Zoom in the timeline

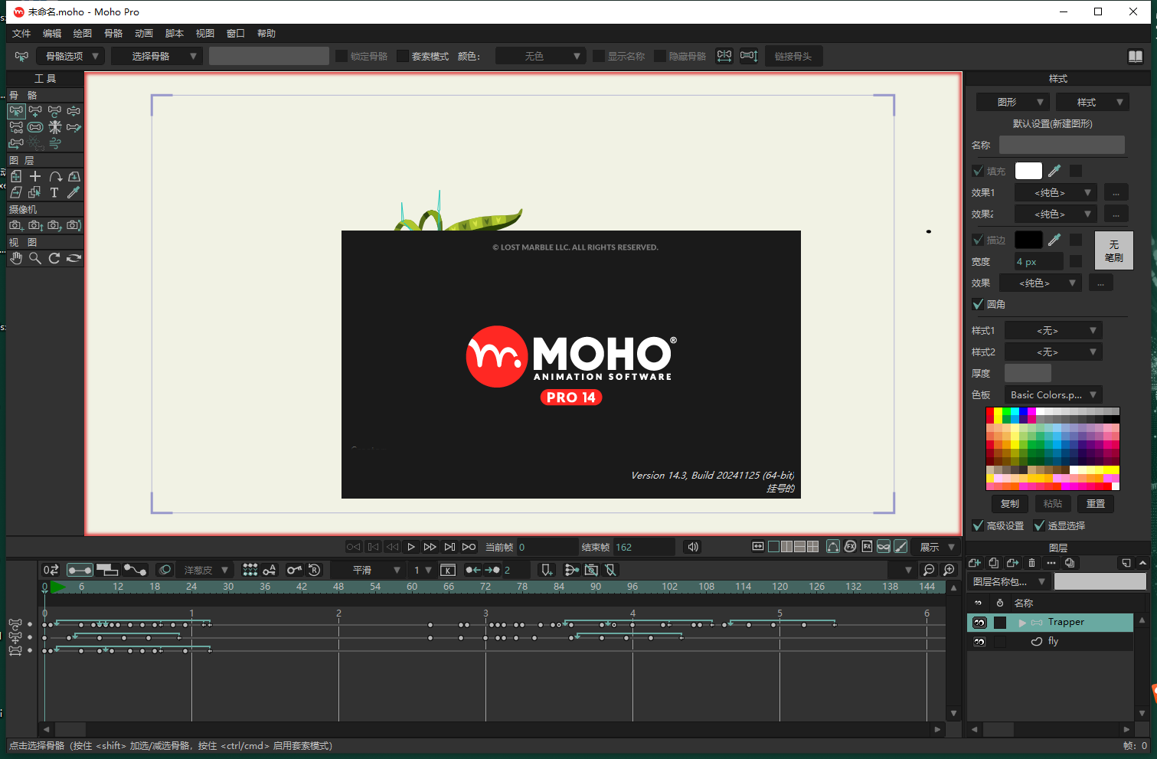[949, 570]
